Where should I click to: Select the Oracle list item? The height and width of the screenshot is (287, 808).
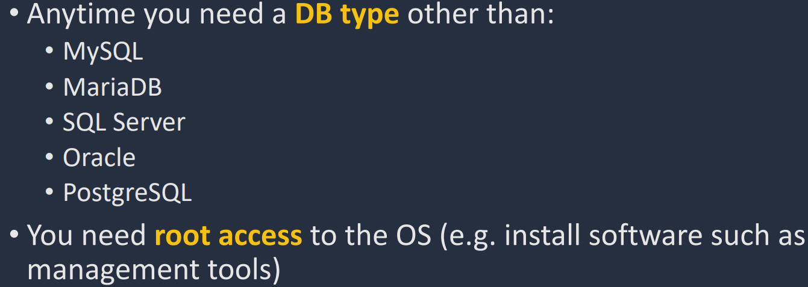click(x=99, y=158)
